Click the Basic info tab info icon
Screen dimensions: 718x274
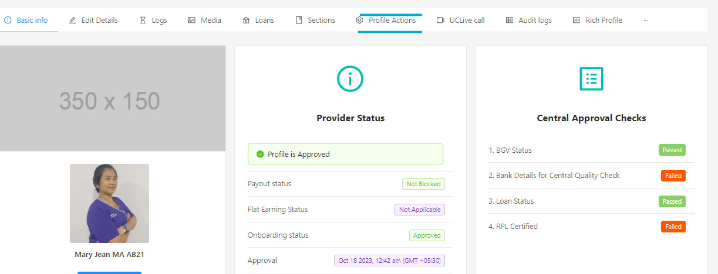tap(8, 20)
